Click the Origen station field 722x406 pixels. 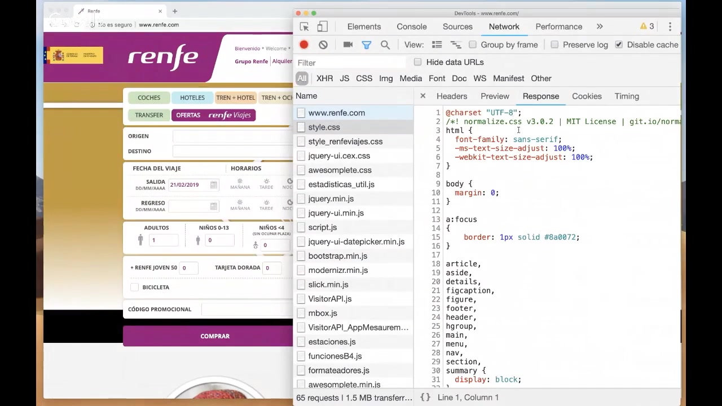point(233,136)
